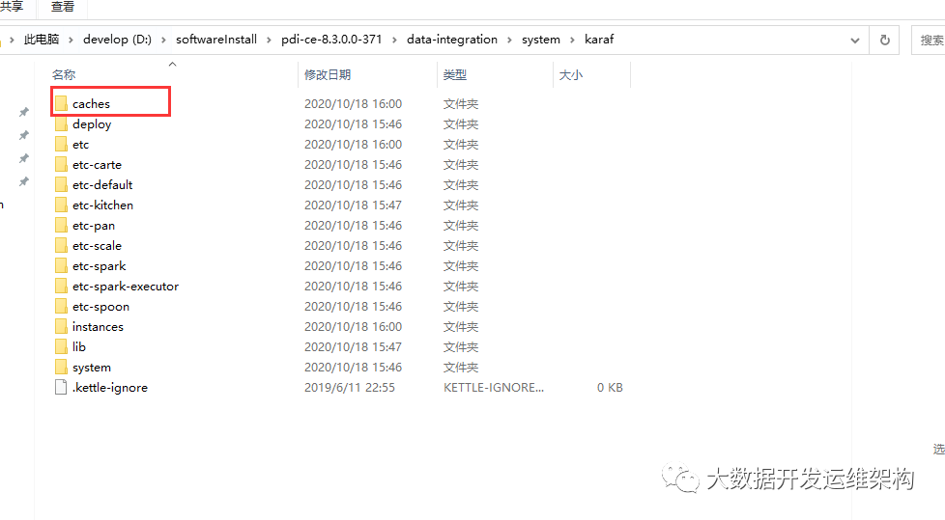Select the etc-spoon folder icon
The image size is (945, 520).
61,307
